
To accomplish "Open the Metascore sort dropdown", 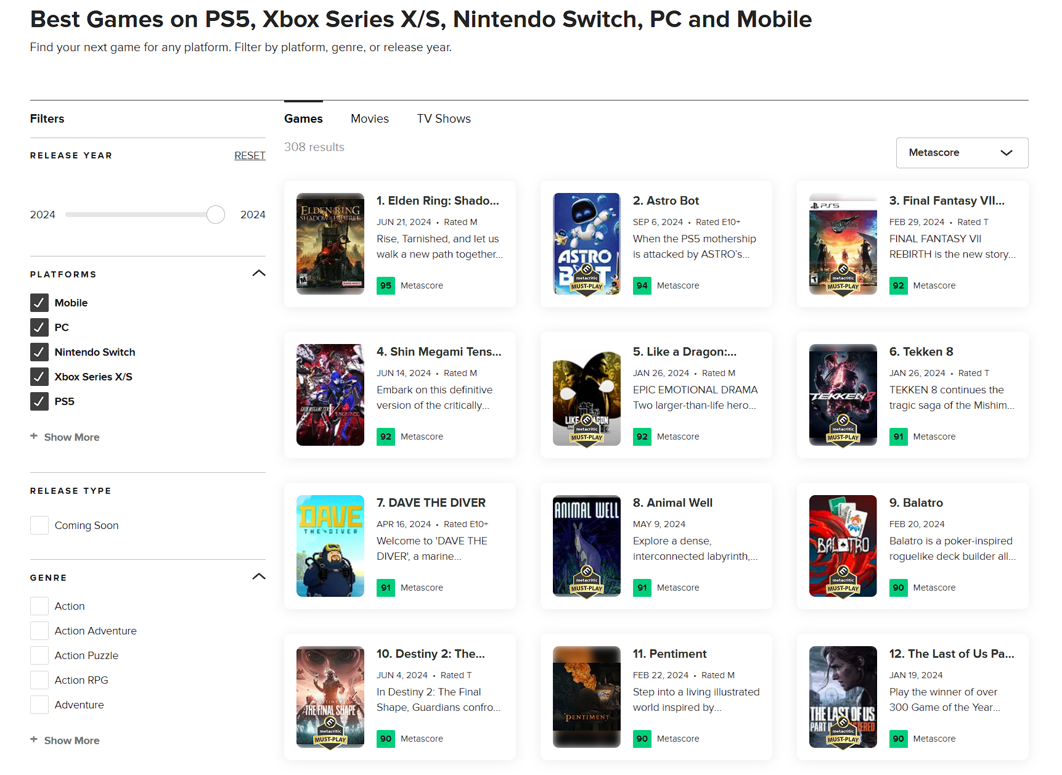I will [962, 153].
